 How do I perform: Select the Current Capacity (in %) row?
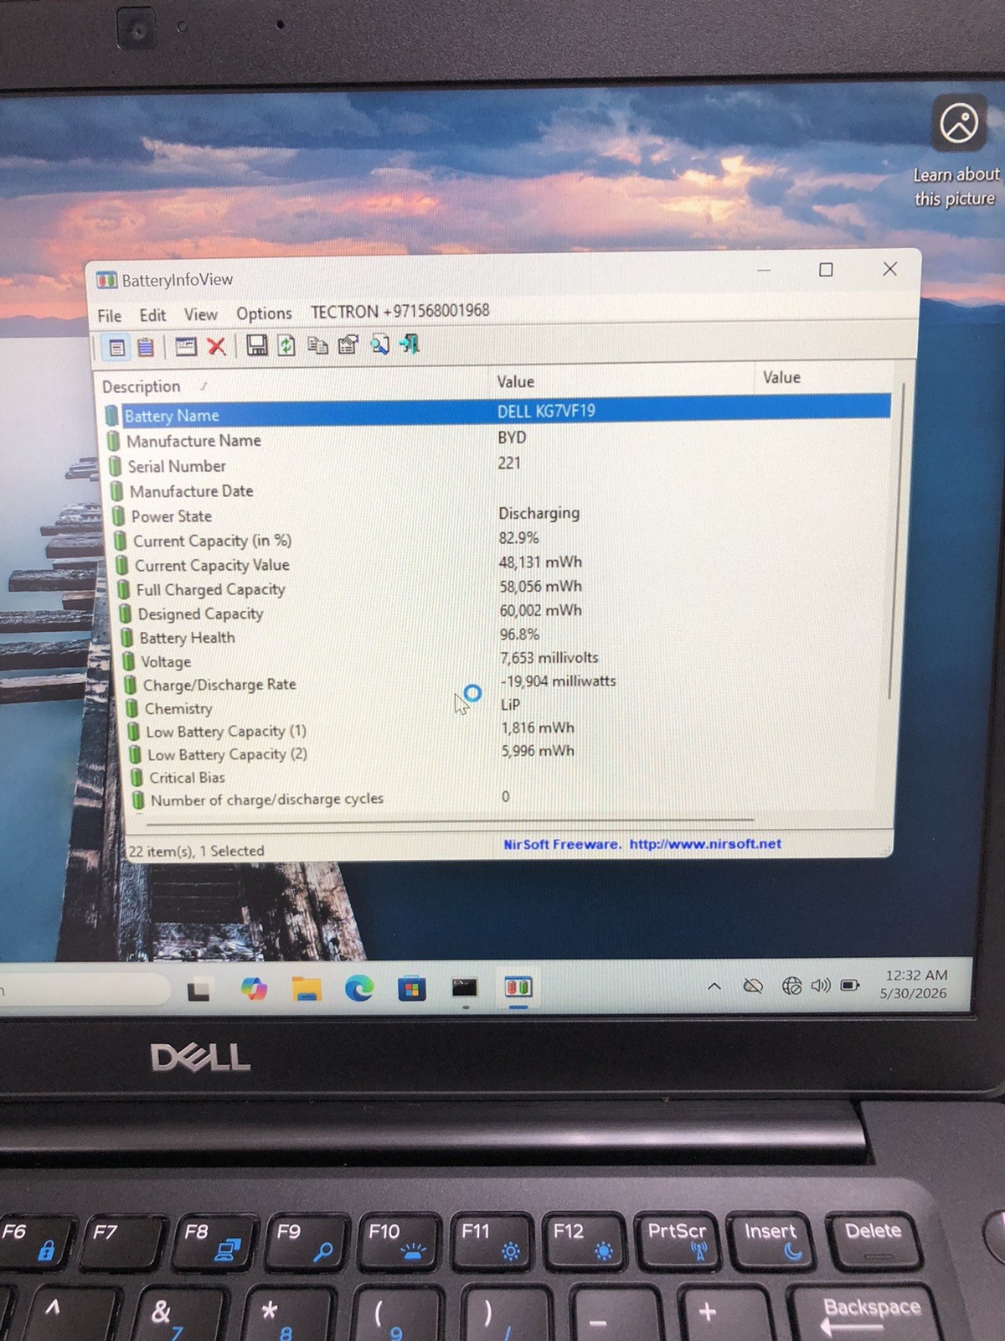497,539
